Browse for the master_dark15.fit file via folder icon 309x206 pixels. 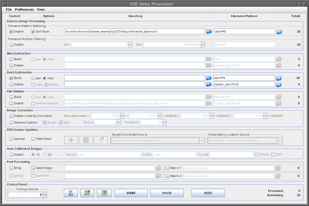279,84
